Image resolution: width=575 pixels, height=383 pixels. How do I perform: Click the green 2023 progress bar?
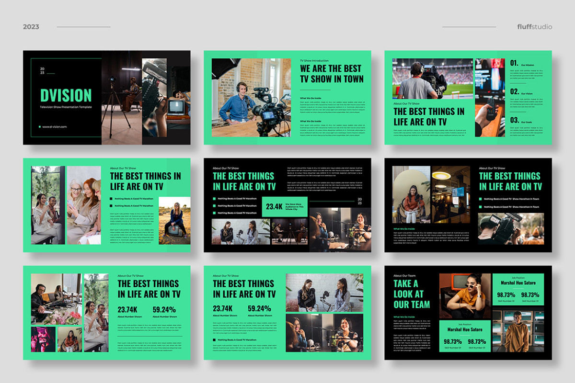(x=333, y=201)
